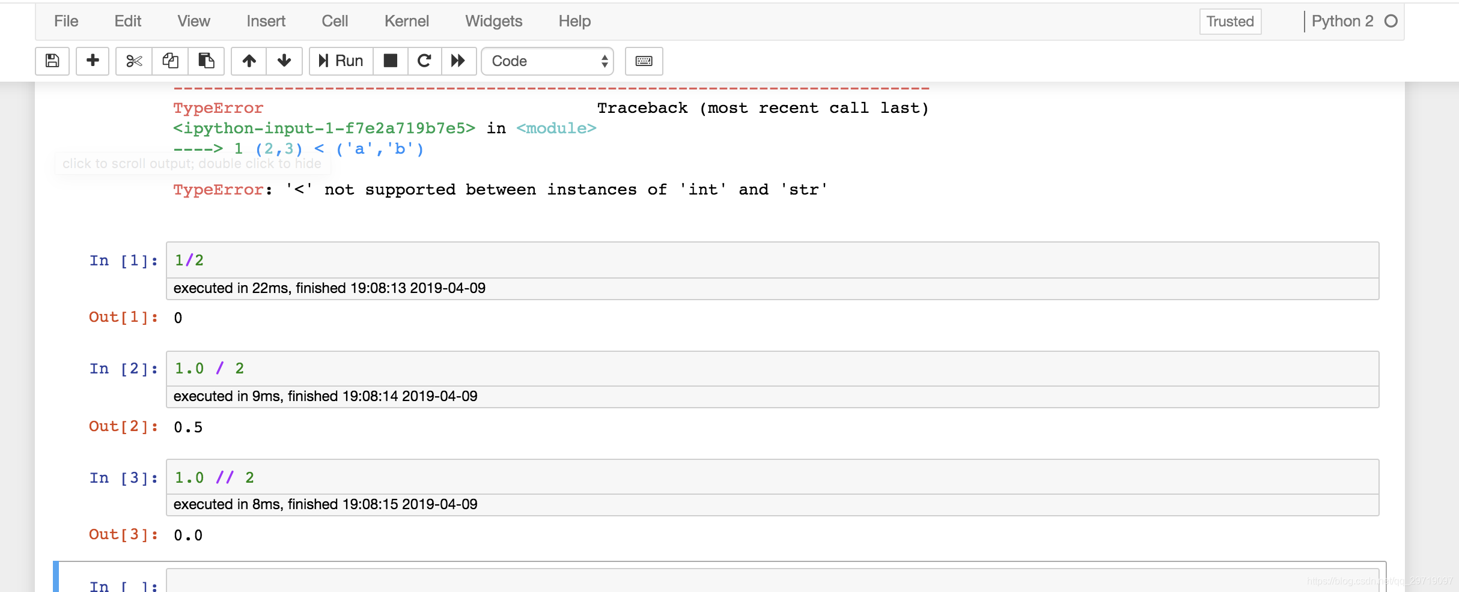Click into the input cell containing 1.0 // 2
Image resolution: width=1459 pixels, height=592 pixels.
pos(772,477)
